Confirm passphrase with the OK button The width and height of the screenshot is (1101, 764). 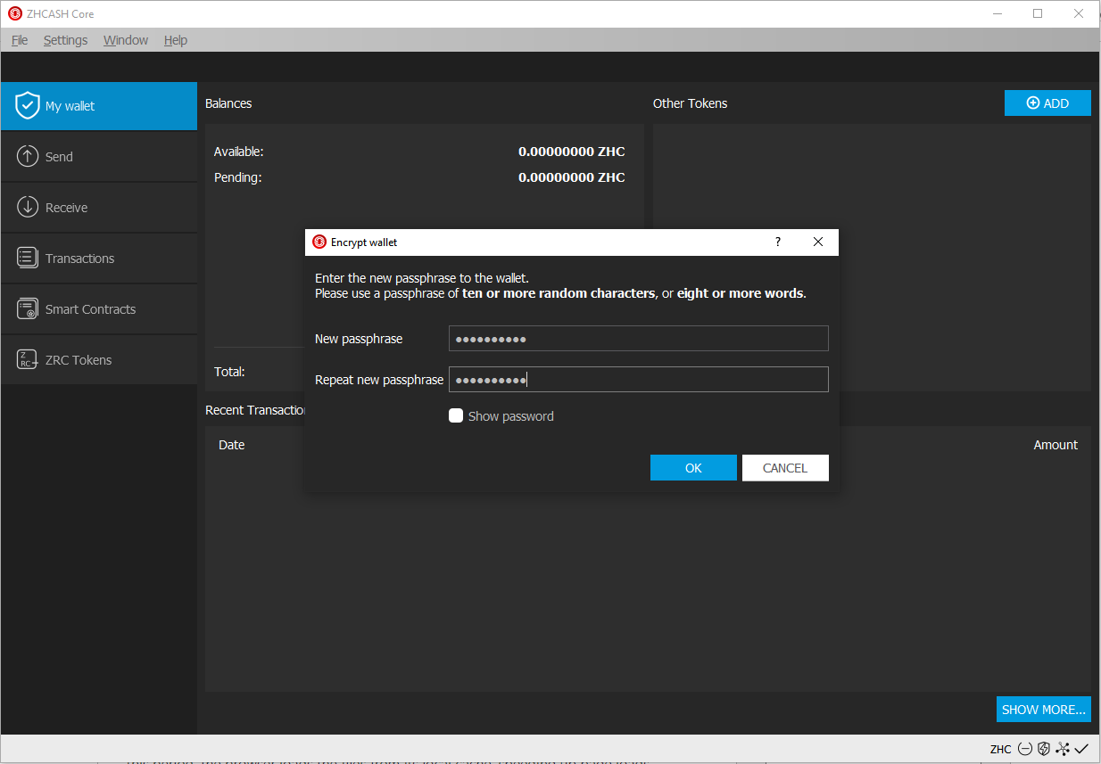(x=693, y=468)
